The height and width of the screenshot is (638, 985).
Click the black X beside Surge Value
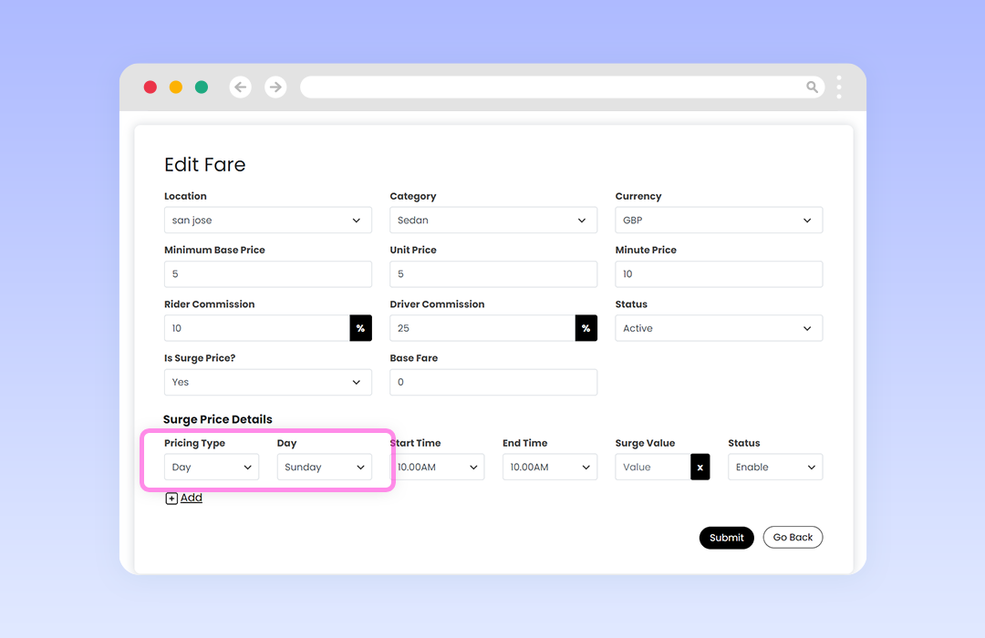tap(700, 468)
